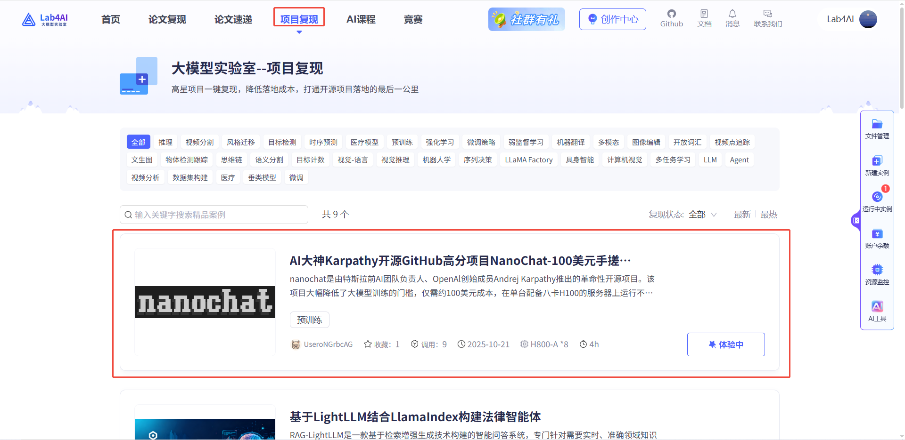Open the LightLLM 法律智能体 project title

coord(415,417)
